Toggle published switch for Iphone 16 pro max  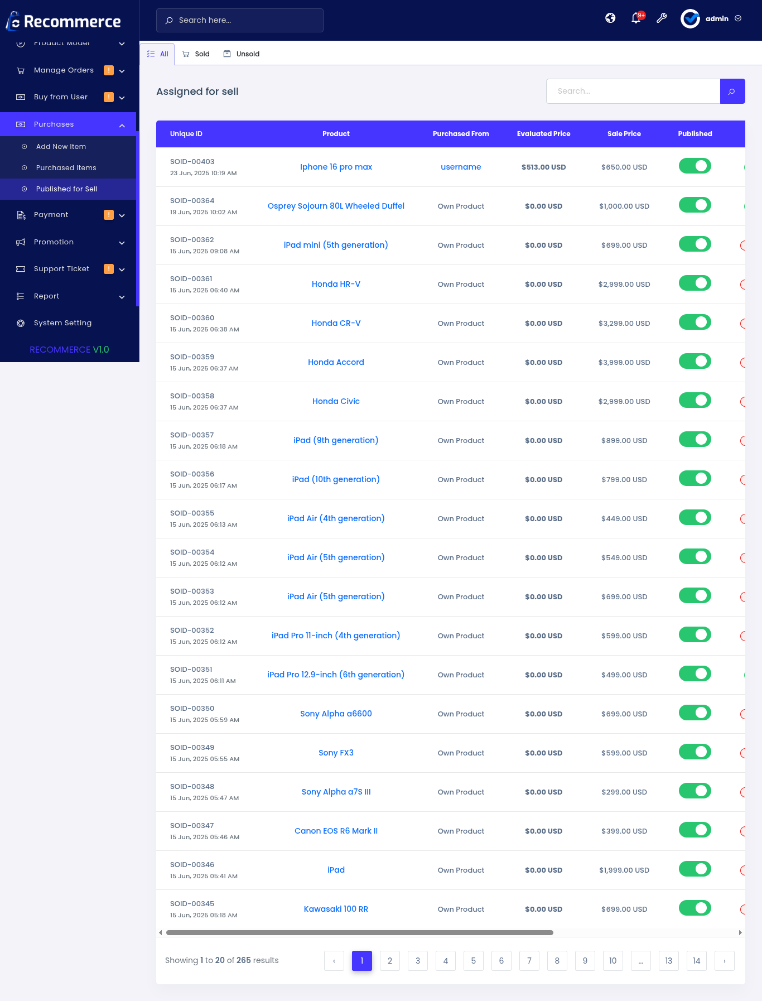tap(695, 166)
